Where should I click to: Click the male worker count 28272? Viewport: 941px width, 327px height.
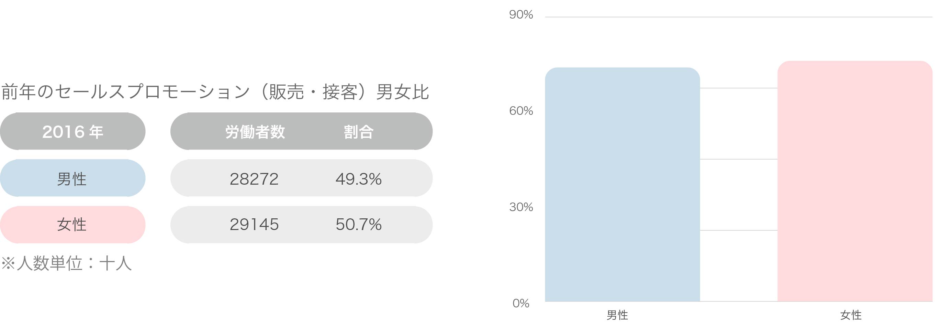coord(254,179)
